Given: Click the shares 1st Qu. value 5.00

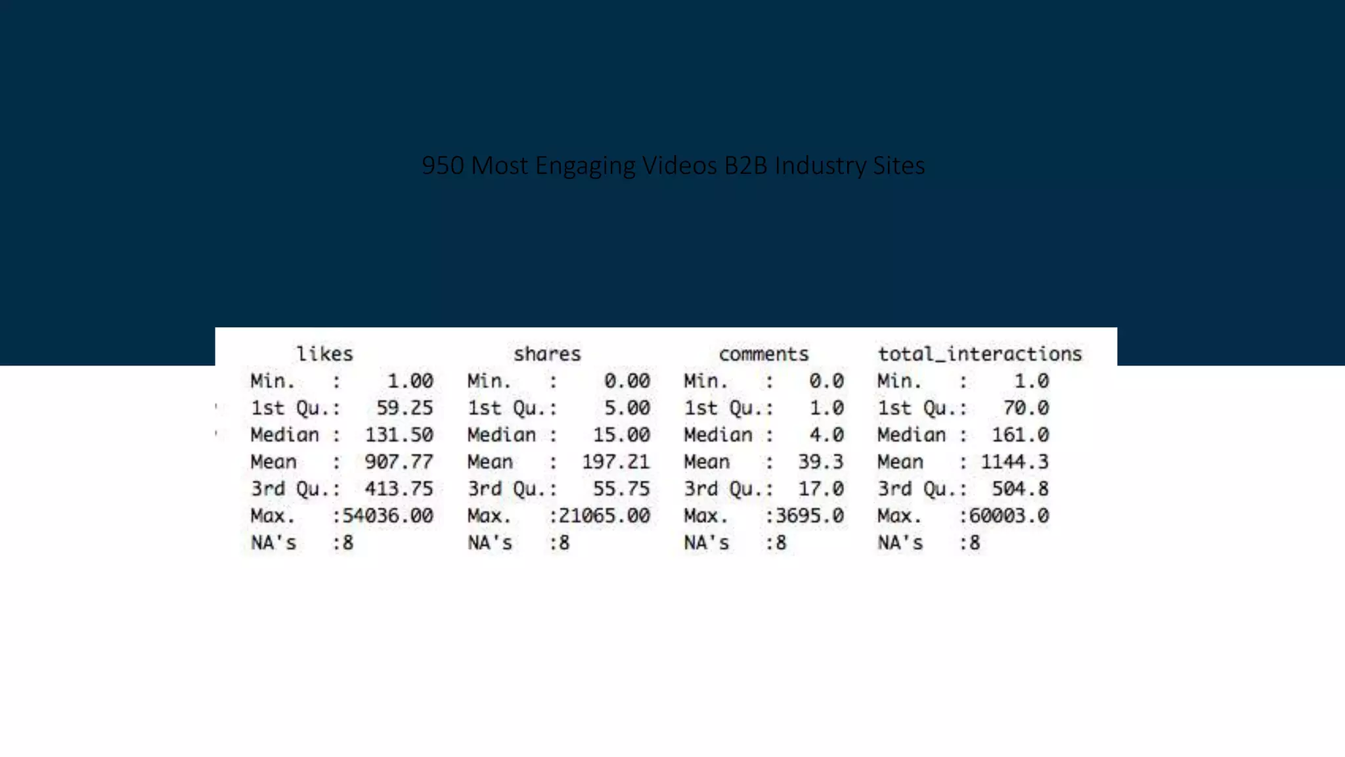Looking at the screenshot, I should [x=627, y=408].
